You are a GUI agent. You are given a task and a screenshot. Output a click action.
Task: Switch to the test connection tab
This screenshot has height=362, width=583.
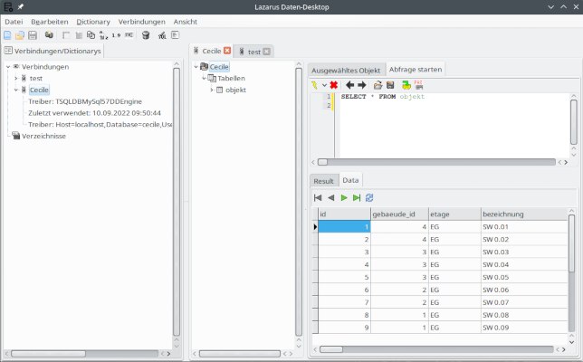tap(254, 52)
